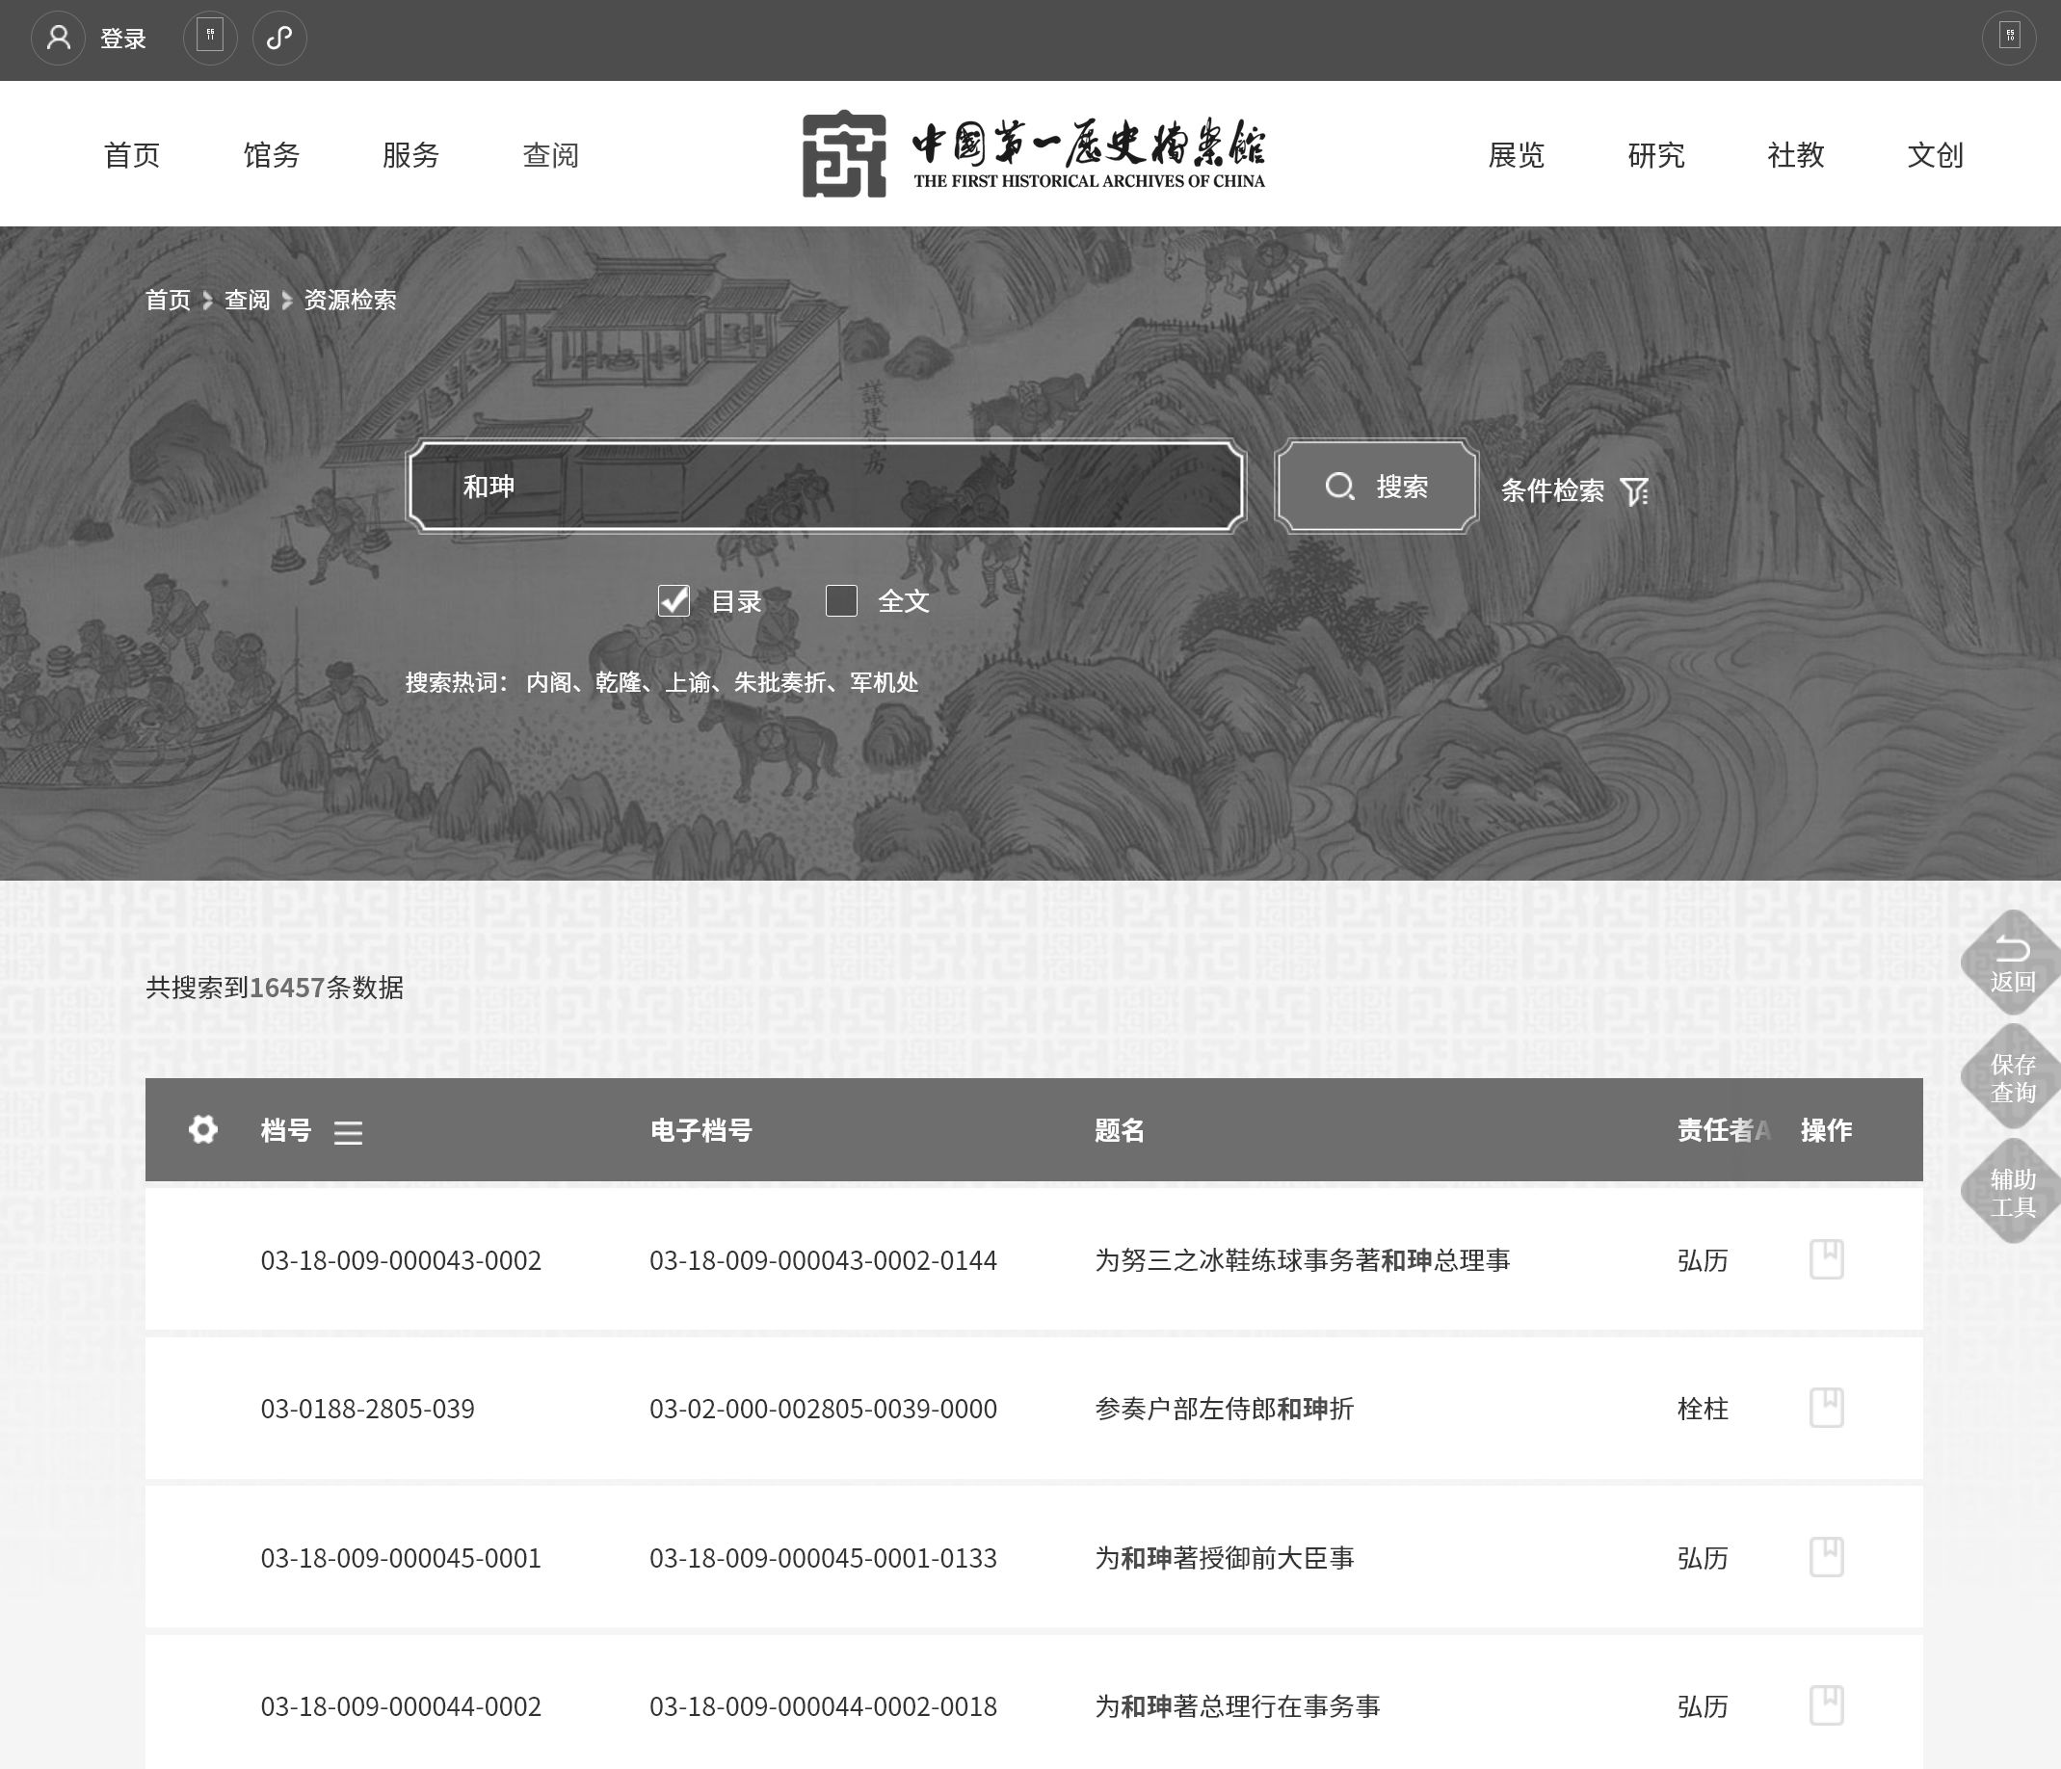Click the 电子档号 column header
Image resolution: width=2061 pixels, height=1769 pixels.
coord(701,1130)
